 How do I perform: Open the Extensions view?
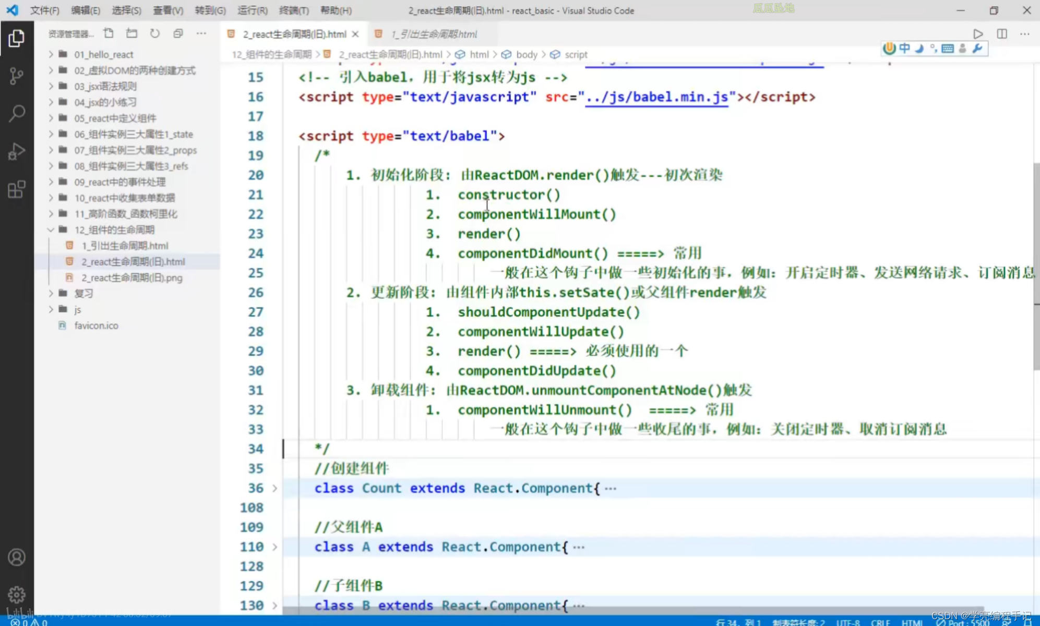click(16, 189)
